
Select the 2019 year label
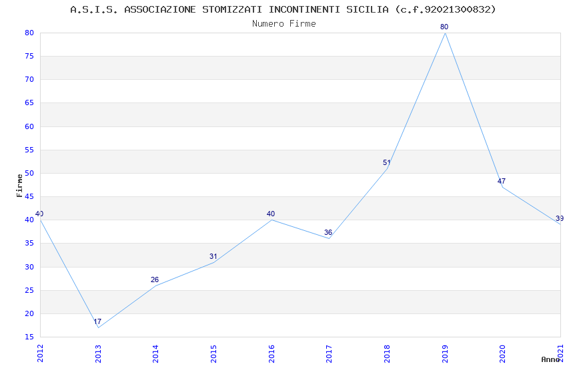[445, 353]
